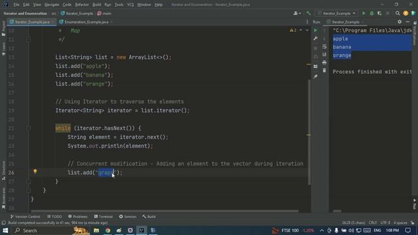Viewport: 418px width, 235px height.
Task: Open the Edit menu
Action: pyautogui.click(x=26, y=5)
